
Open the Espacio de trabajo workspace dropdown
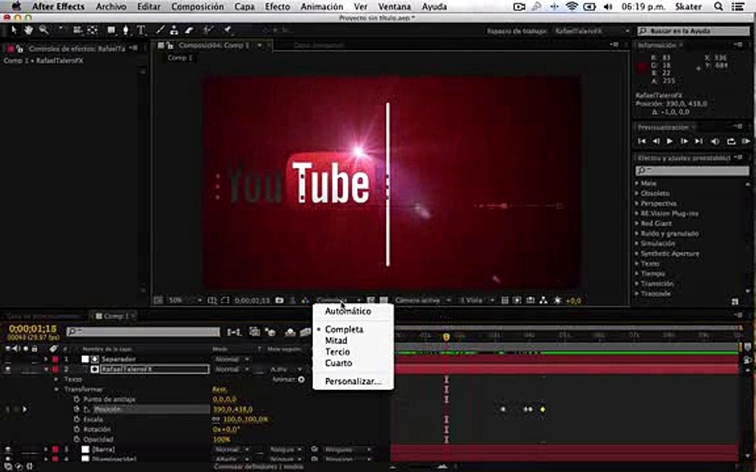(592, 31)
